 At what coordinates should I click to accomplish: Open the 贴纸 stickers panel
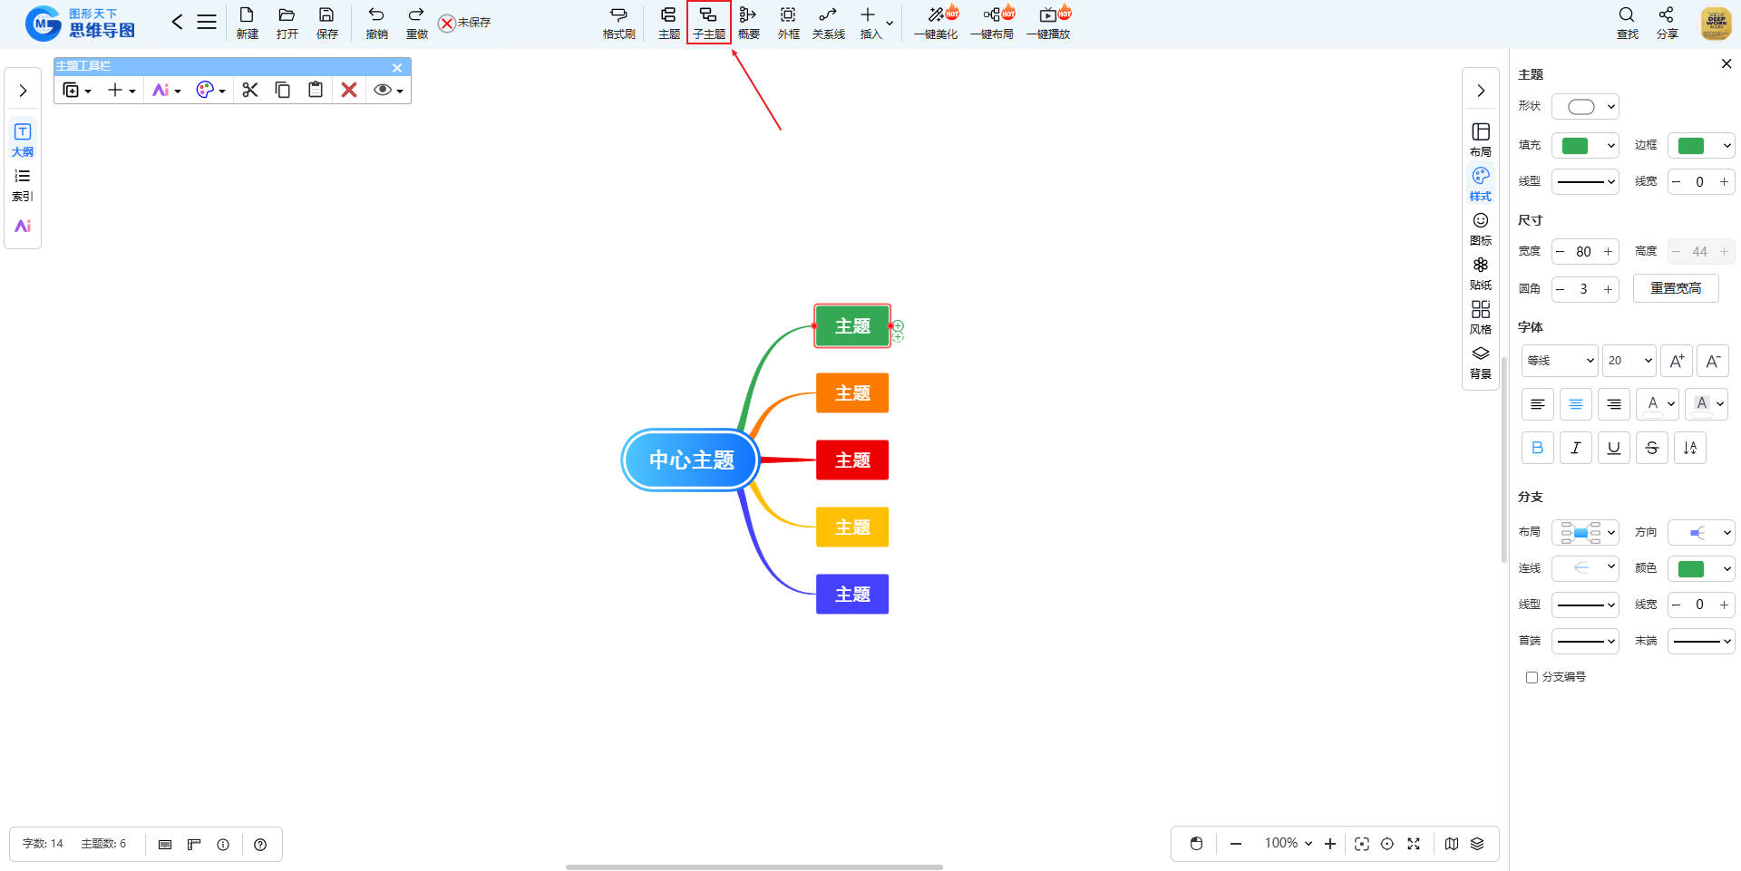pyautogui.click(x=1480, y=272)
